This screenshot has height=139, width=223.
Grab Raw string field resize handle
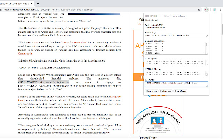click(207, 36)
